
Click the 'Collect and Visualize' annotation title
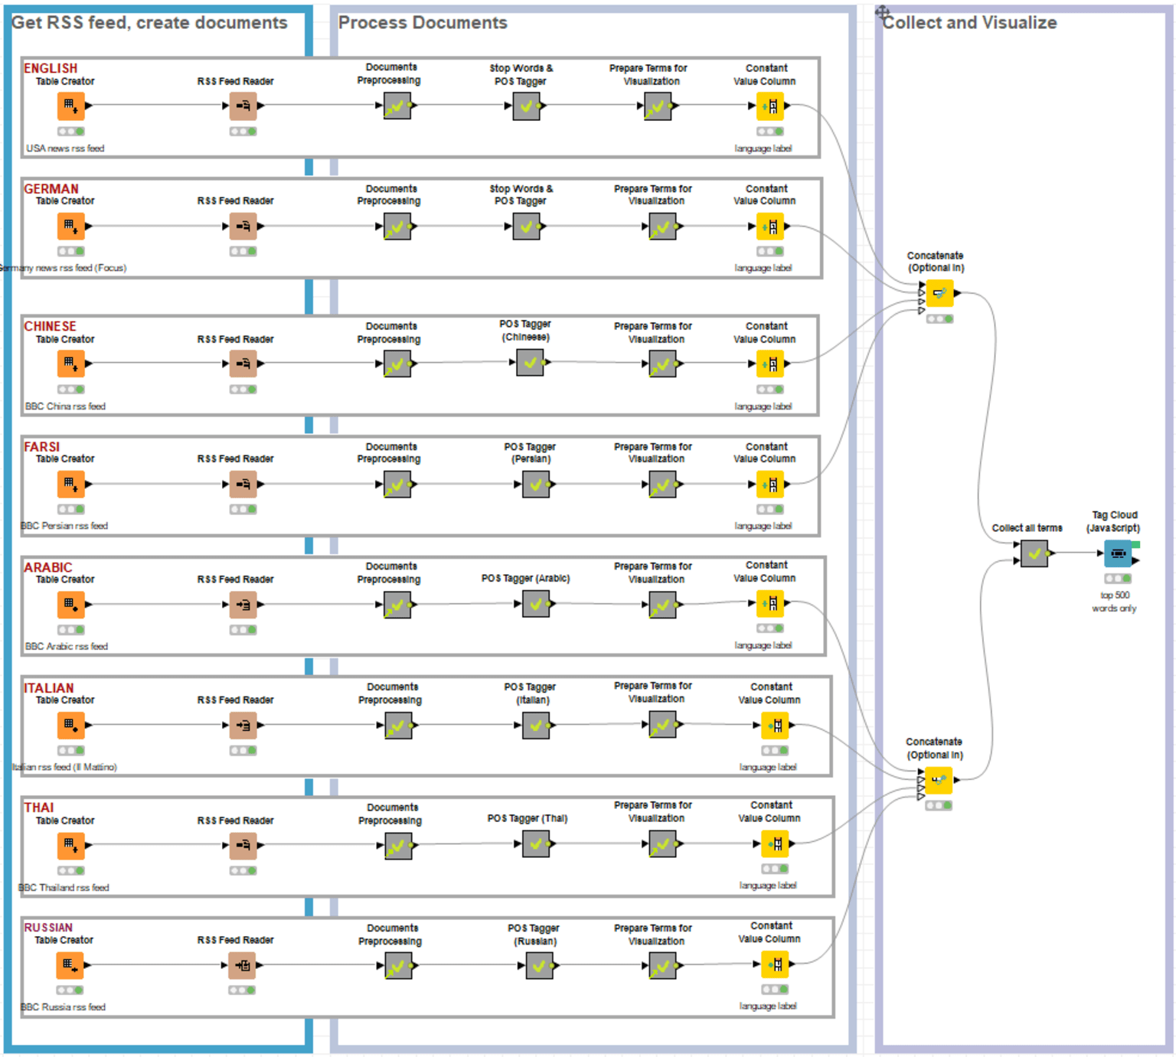coord(970,23)
